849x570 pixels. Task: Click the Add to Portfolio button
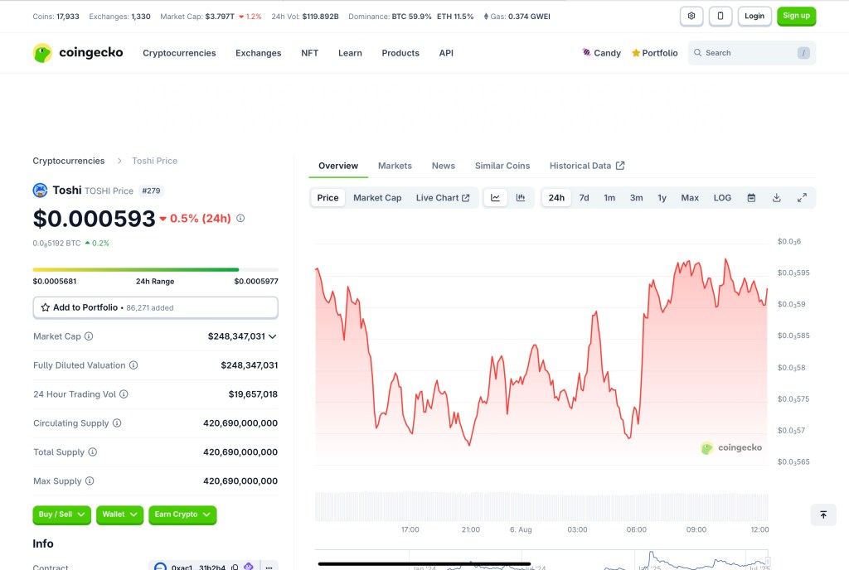(x=155, y=307)
